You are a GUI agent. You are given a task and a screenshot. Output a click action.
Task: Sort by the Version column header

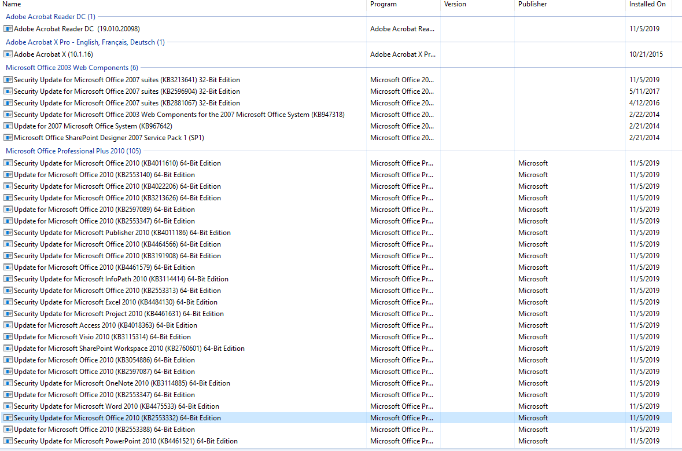[x=455, y=4]
